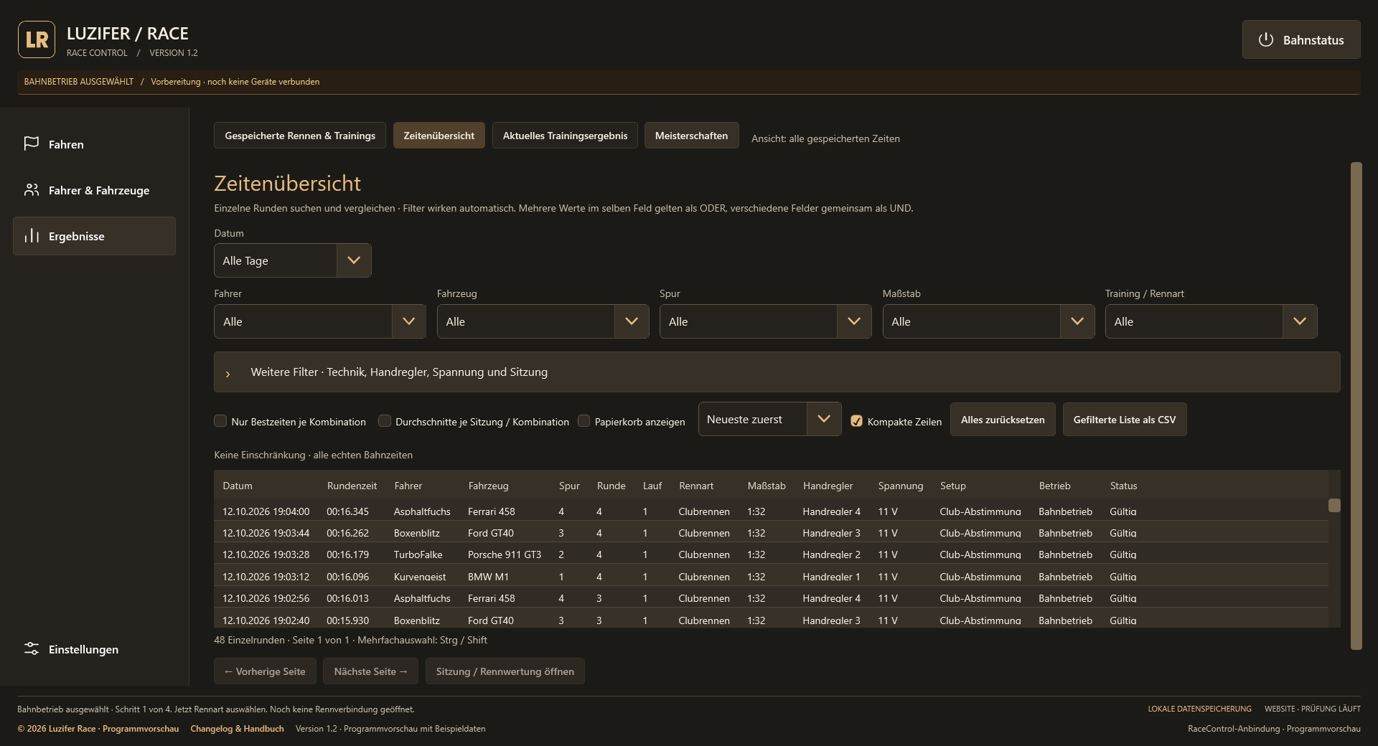1378x746 pixels.
Task: Toggle Durchschnitte je Sitzung / Kombination checkbox
Action: tap(385, 421)
